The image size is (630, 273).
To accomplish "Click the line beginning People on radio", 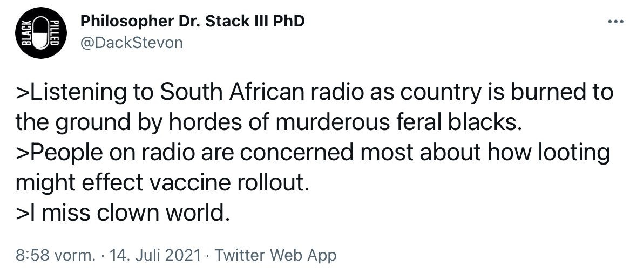I will [312, 153].
